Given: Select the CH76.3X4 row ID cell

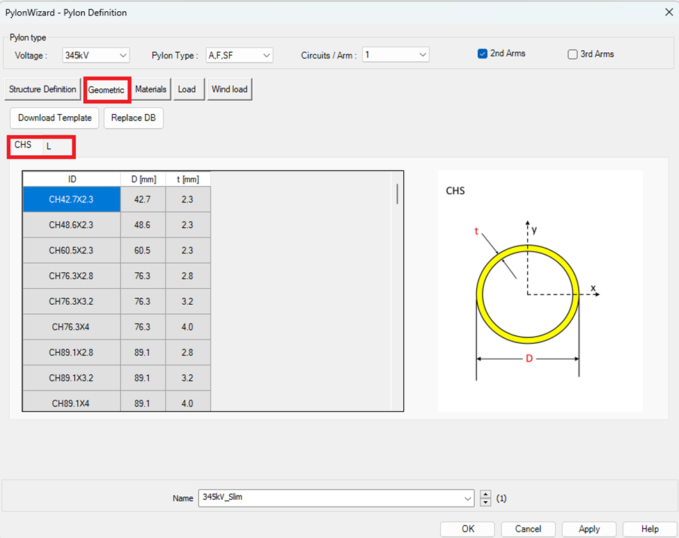Looking at the screenshot, I should [71, 327].
